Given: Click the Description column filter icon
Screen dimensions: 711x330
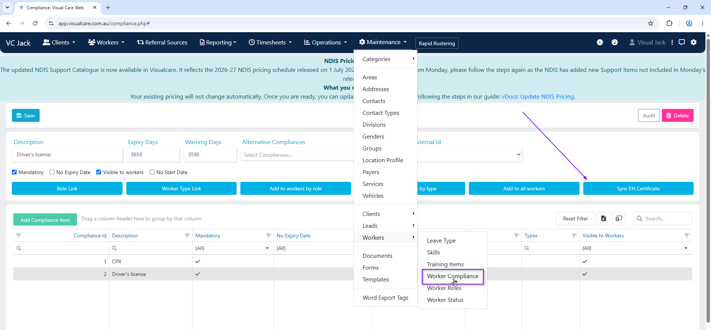Looking at the screenshot, I should [187, 236].
